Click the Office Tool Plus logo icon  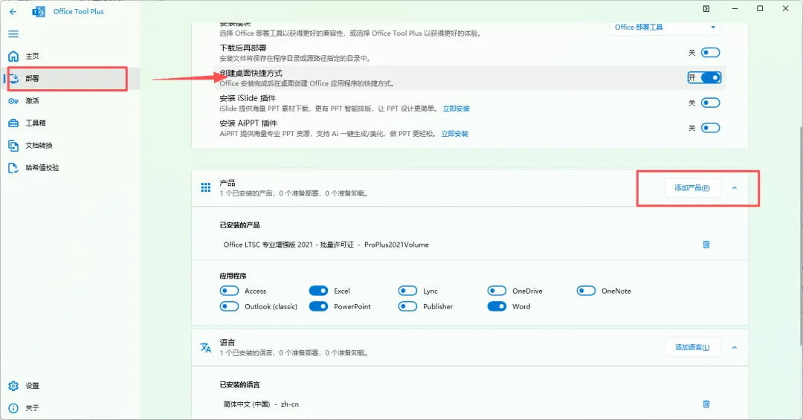39,11
